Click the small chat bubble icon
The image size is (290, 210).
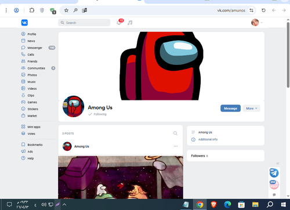274,195
